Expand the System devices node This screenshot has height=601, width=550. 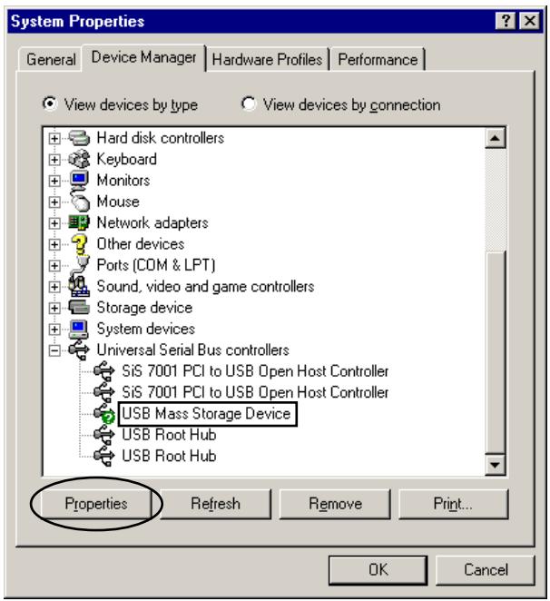[54, 330]
